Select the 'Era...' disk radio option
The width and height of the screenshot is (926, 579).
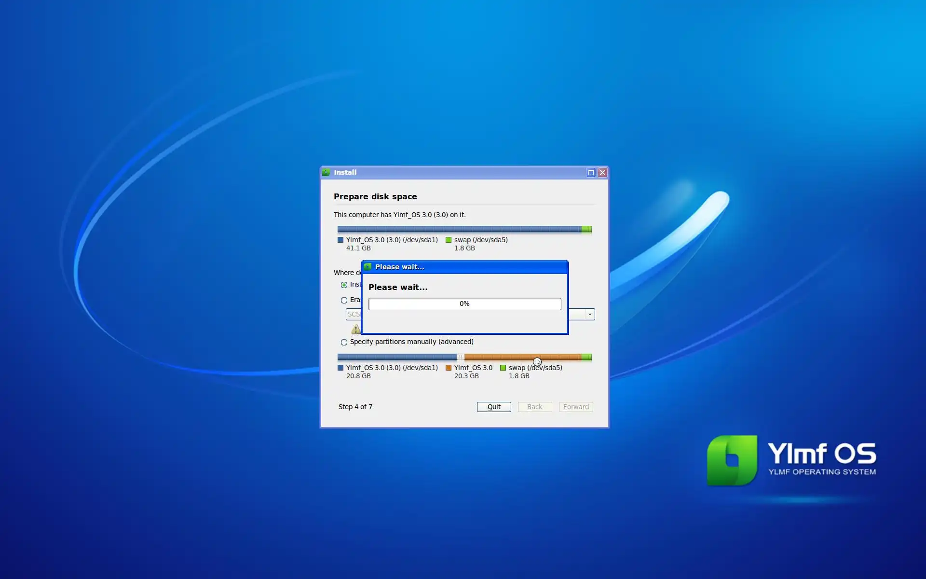tap(344, 300)
